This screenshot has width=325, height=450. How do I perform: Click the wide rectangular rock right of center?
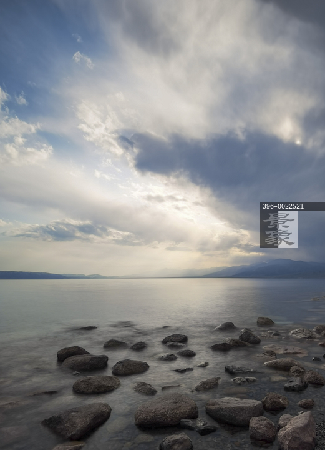[x=234, y=411]
